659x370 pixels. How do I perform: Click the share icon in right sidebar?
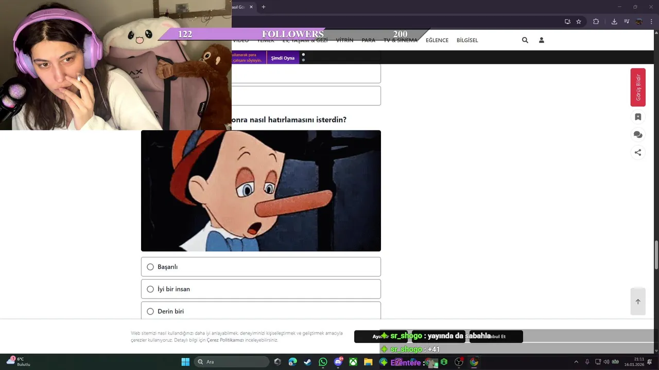tap(638, 153)
